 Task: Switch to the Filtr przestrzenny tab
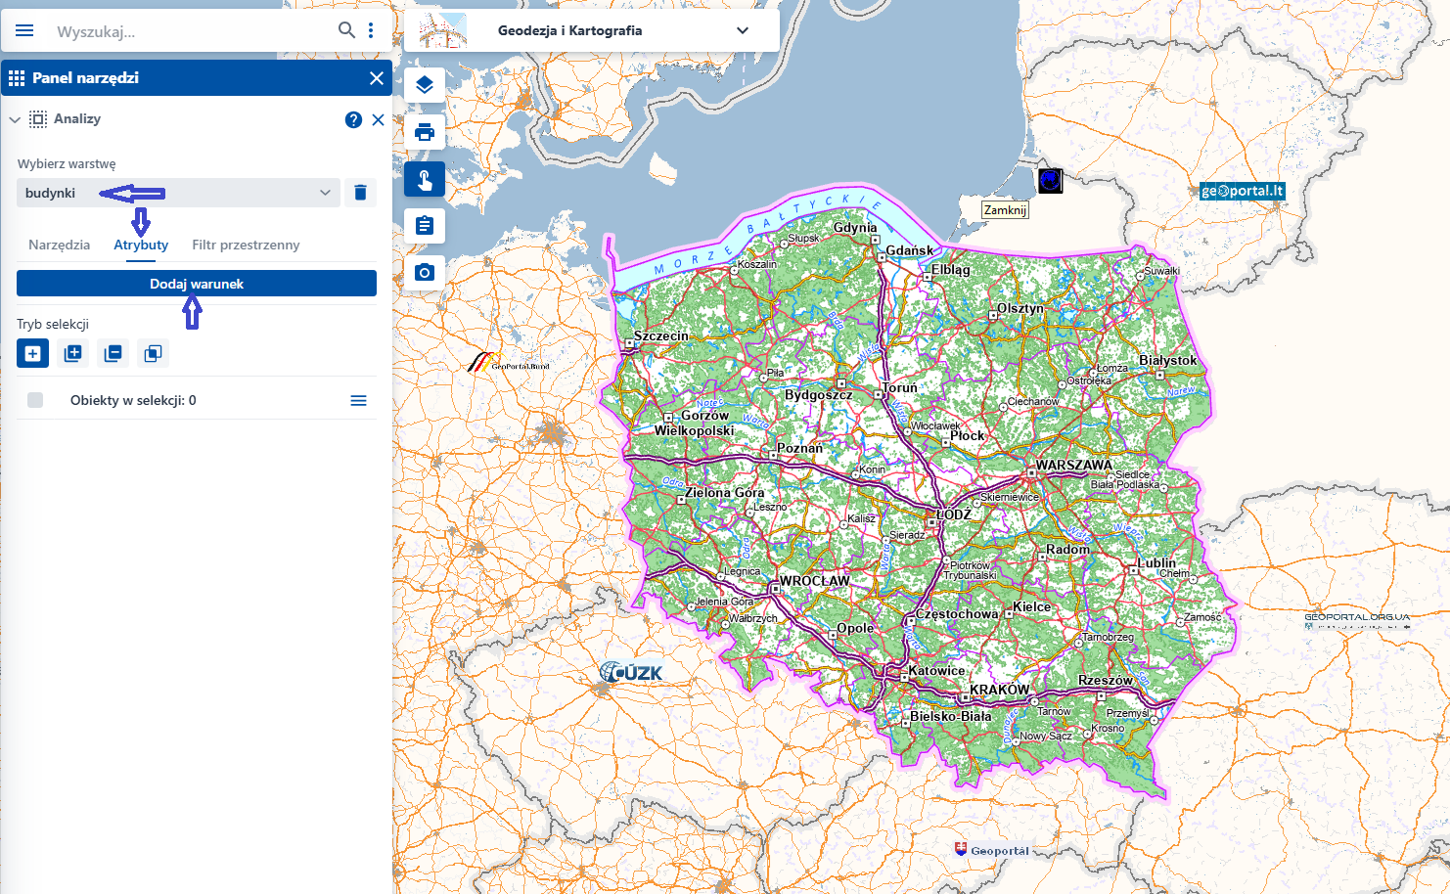click(x=246, y=245)
